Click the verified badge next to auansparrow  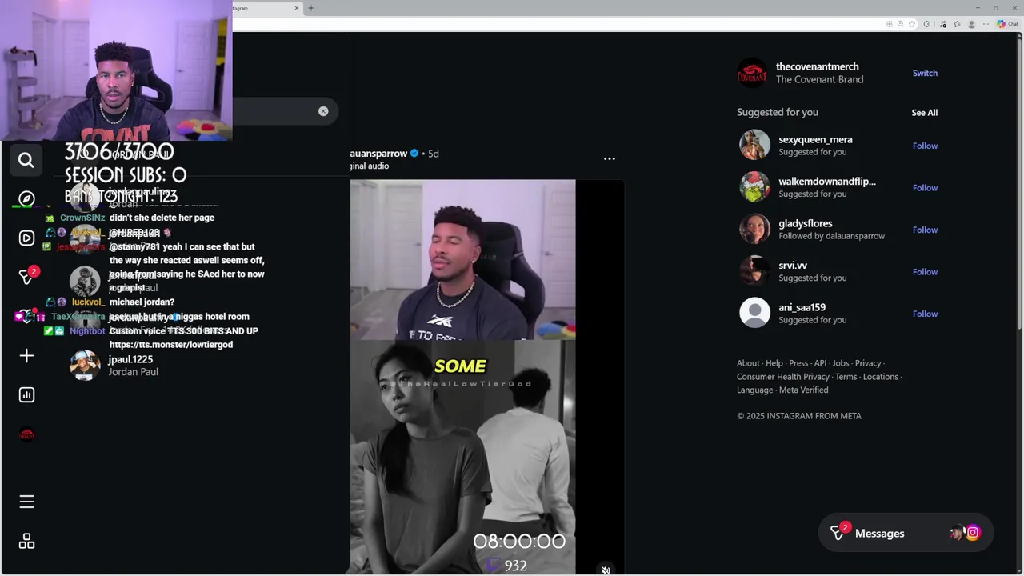[414, 154]
